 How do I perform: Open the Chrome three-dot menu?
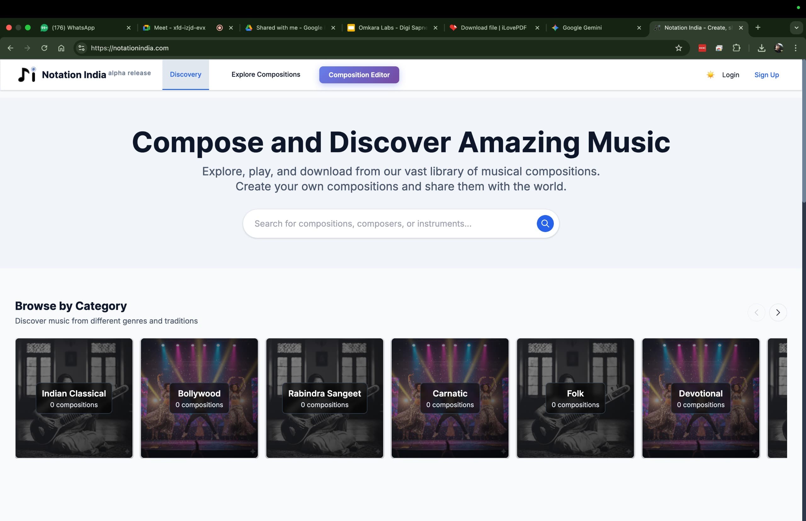point(796,48)
